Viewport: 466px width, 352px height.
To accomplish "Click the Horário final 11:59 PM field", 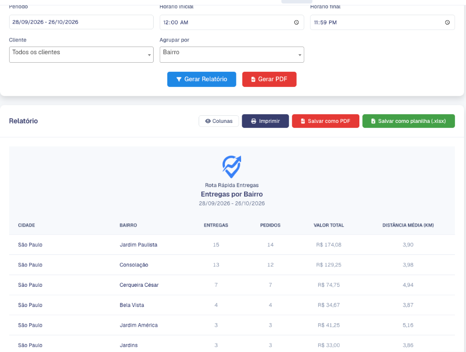I will pos(382,22).
